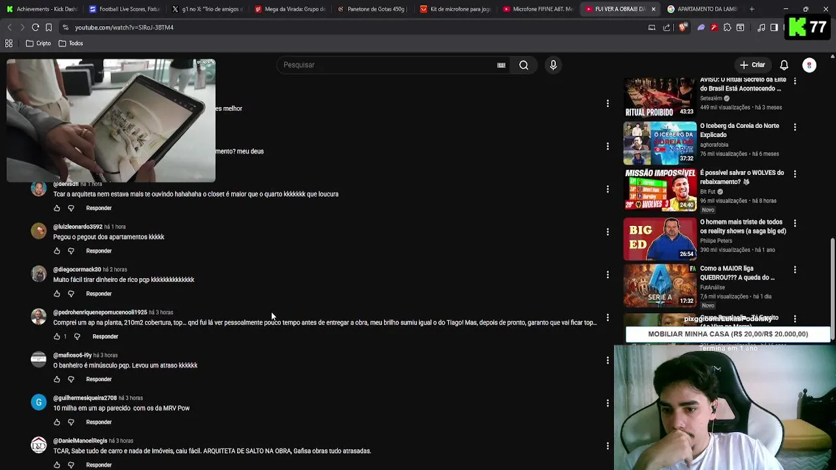
Task: Open three-dot menu for @luizleonardo3592's comment
Action: pyautogui.click(x=607, y=232)
